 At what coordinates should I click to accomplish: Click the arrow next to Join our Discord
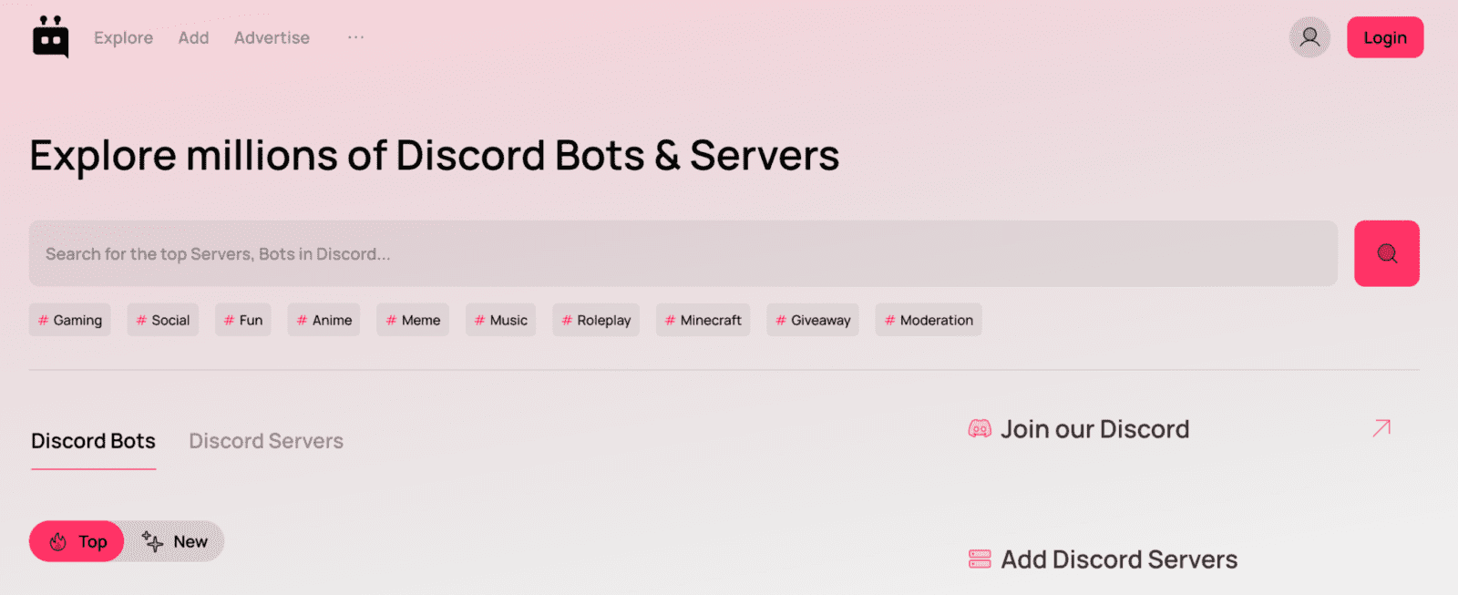tap(1381, 428)
